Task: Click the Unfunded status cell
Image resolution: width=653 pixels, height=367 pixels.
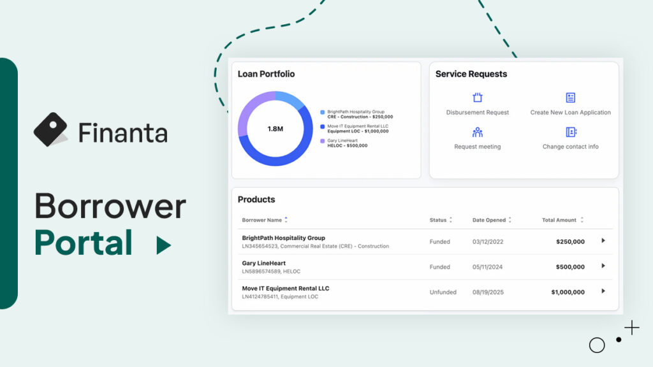Action: point(443,292)
